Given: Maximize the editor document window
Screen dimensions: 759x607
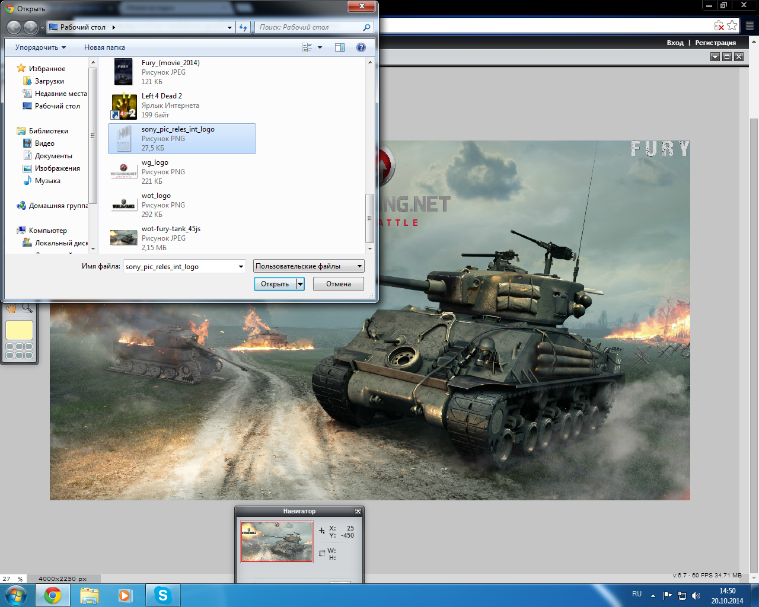Looking at the screenshot, I should [x=727, y=57].
